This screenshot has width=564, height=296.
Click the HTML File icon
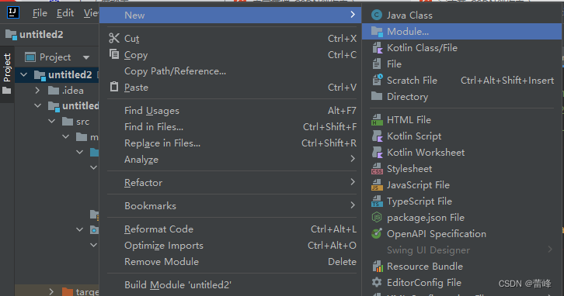coord(377,120)
